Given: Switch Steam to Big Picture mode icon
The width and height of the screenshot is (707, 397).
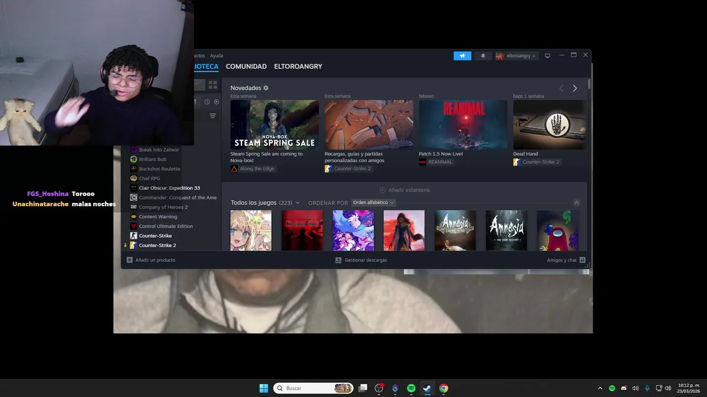Looking at the screenshot, I should pos(547,56).
